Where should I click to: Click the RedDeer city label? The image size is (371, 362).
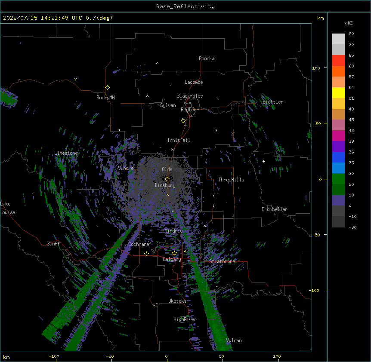pos(189,110)
